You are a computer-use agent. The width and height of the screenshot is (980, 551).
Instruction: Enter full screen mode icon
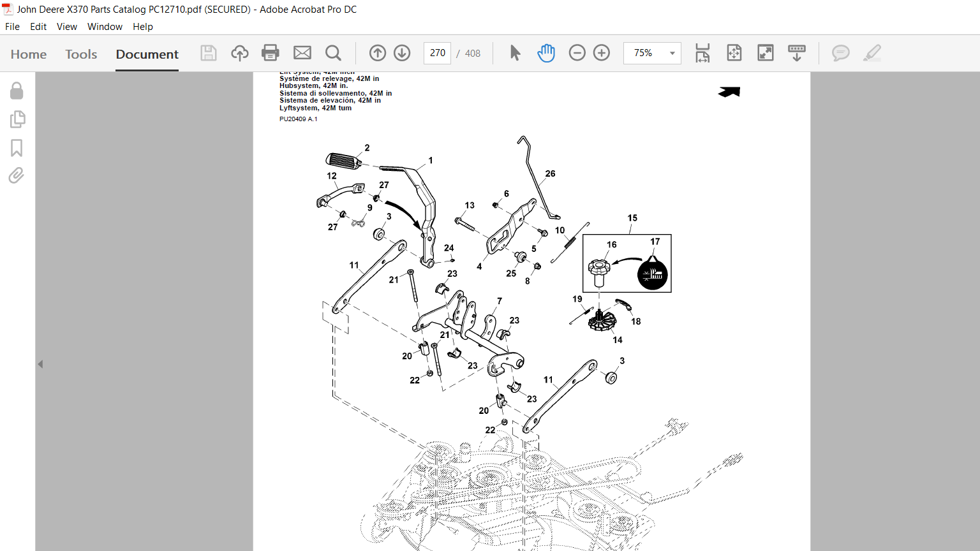click(766, 53)
